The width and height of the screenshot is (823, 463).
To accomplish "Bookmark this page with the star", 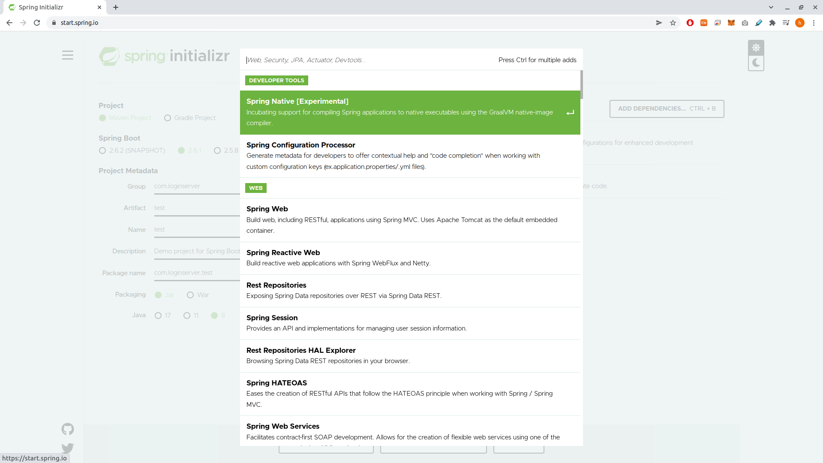I will pyautogui.click(x=673, y=23).
